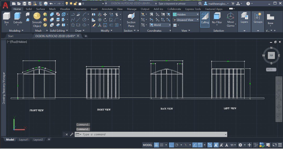Click the viewport [Top] view control

pos(13,42)
